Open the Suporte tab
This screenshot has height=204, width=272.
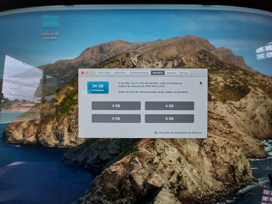point(171,73)
